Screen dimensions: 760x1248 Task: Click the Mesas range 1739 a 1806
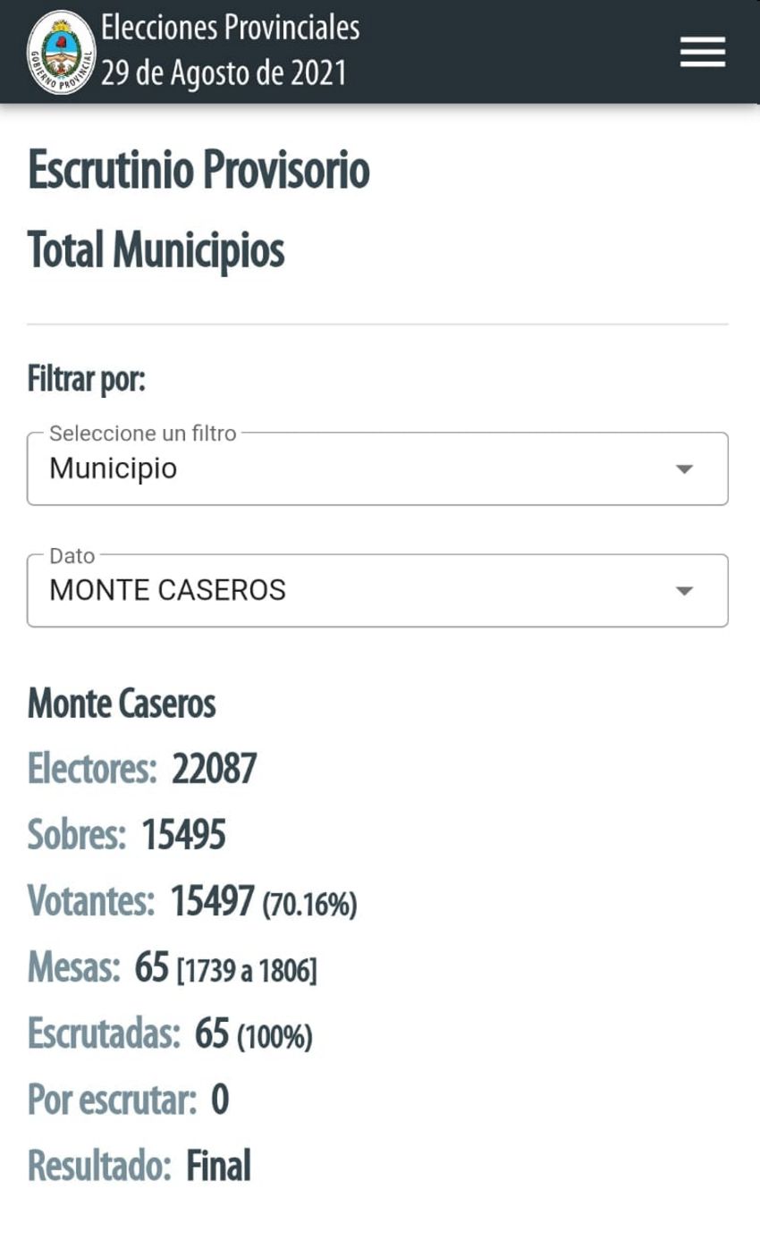pyautogui.click(x=247, y=971)
